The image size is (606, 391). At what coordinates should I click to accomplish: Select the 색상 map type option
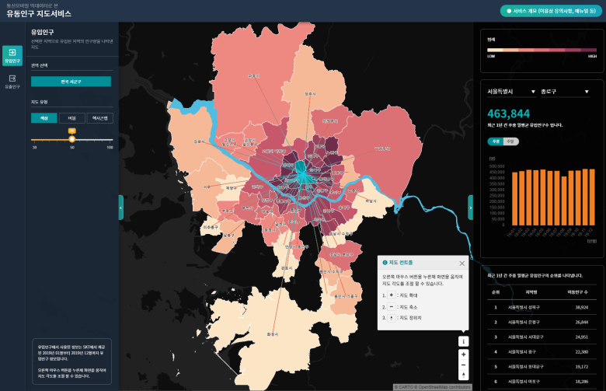coord(44,118)
